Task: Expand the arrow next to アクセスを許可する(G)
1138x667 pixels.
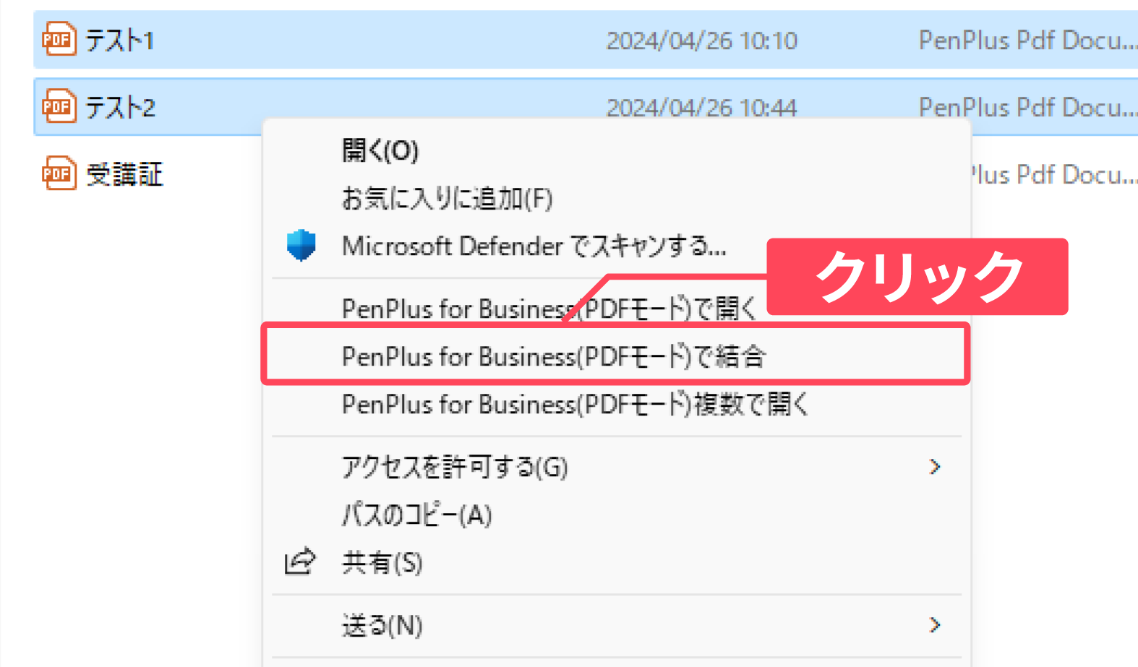Action: 935,467
